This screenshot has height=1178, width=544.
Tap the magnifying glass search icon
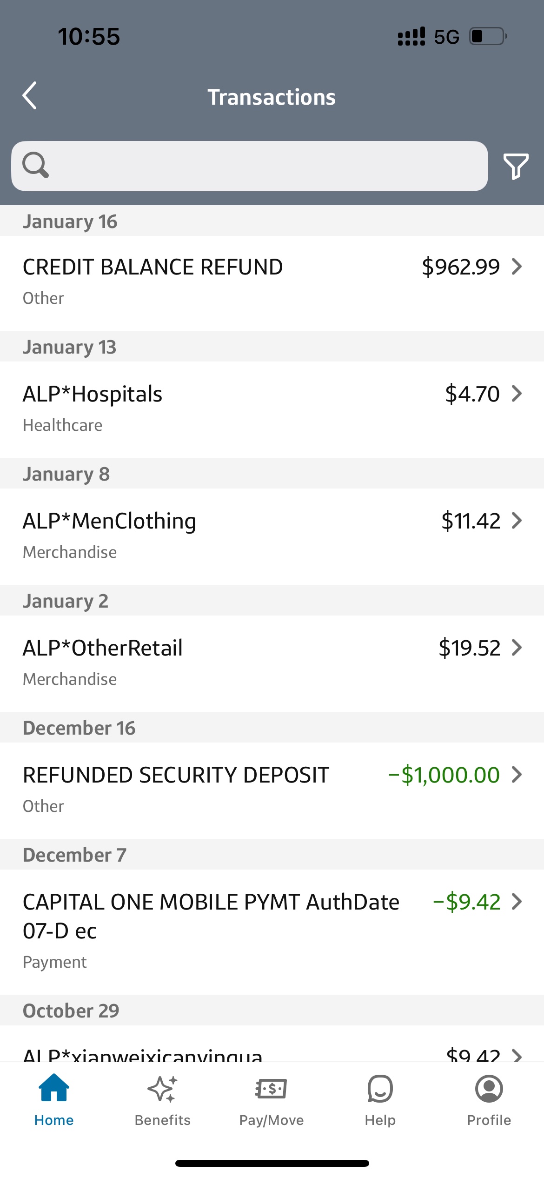tap(36, 165)
